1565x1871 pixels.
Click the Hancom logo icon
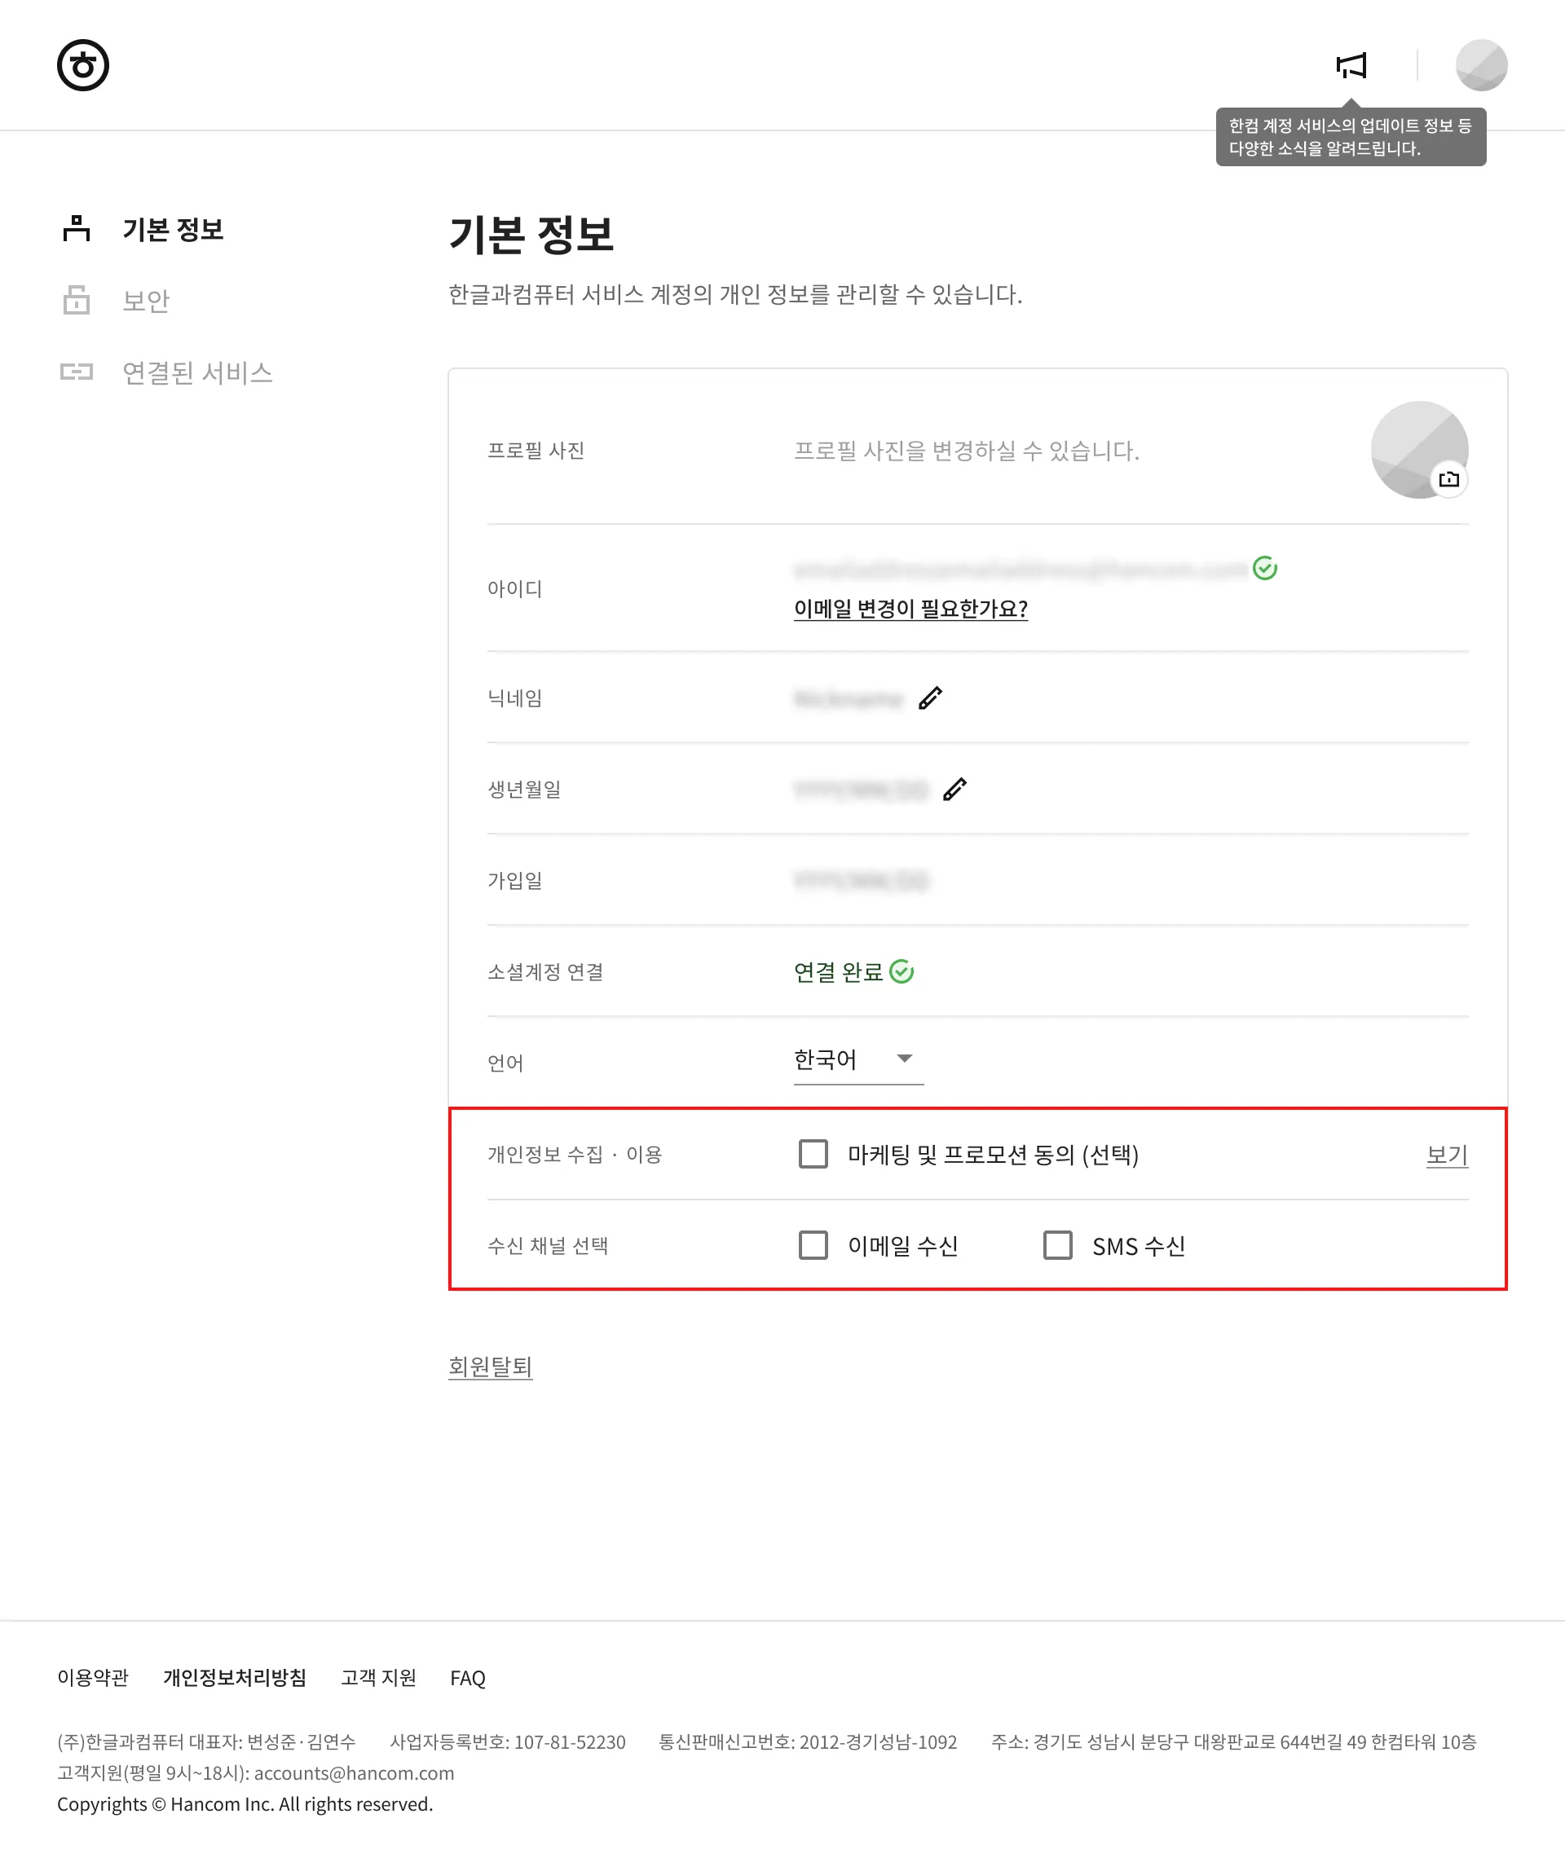tap(83, 65)
